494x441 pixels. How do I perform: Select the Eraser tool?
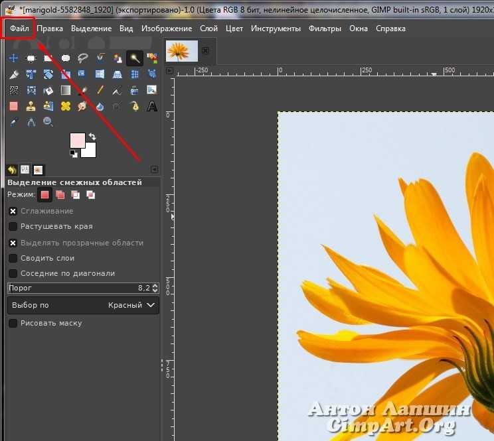tap(13, 106)
